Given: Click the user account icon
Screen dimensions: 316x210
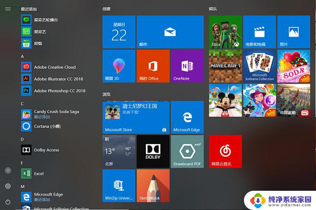Looking at the screenshot, I should tap(8, 171).
